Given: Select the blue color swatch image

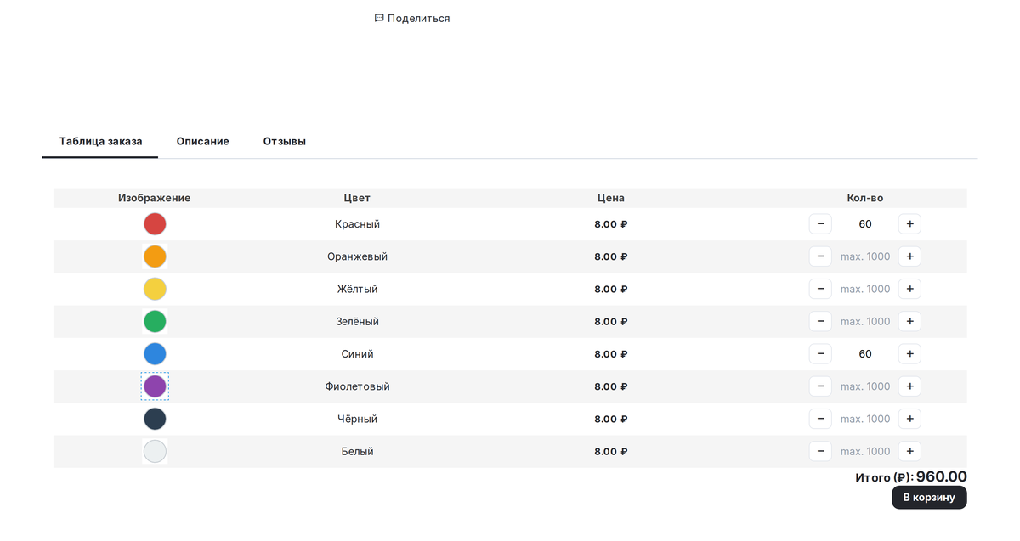Looking at the screenshot, I should pyautogui.click(x=155, y=354).
